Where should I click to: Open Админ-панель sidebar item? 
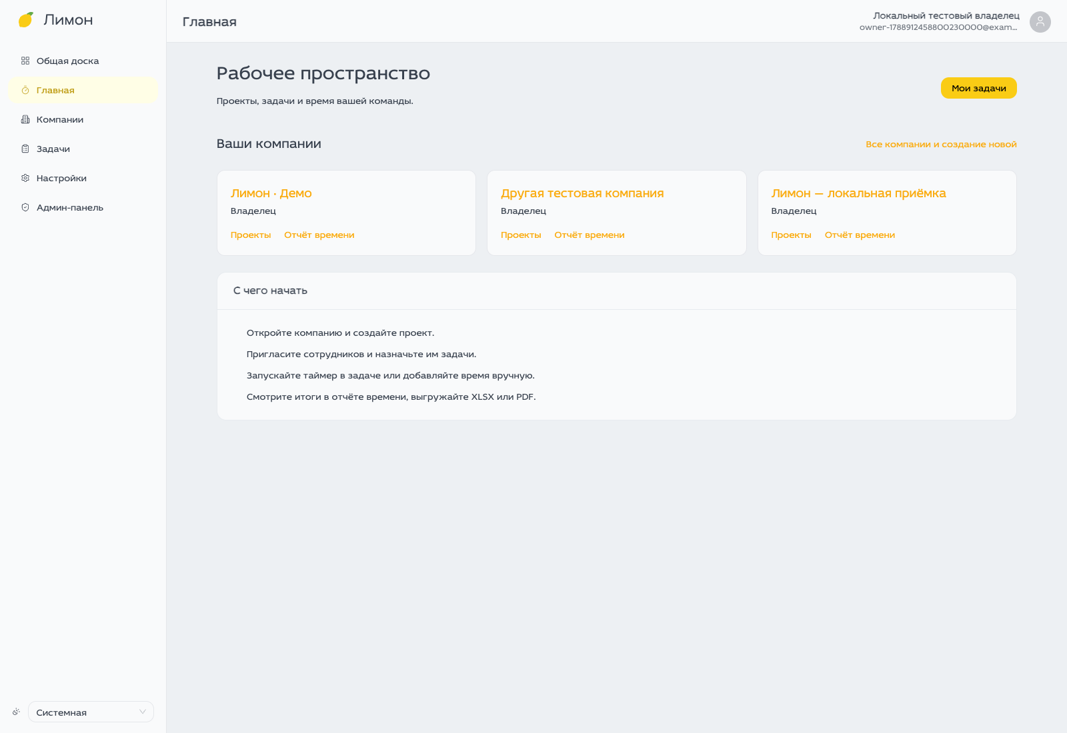coord(83,207)
